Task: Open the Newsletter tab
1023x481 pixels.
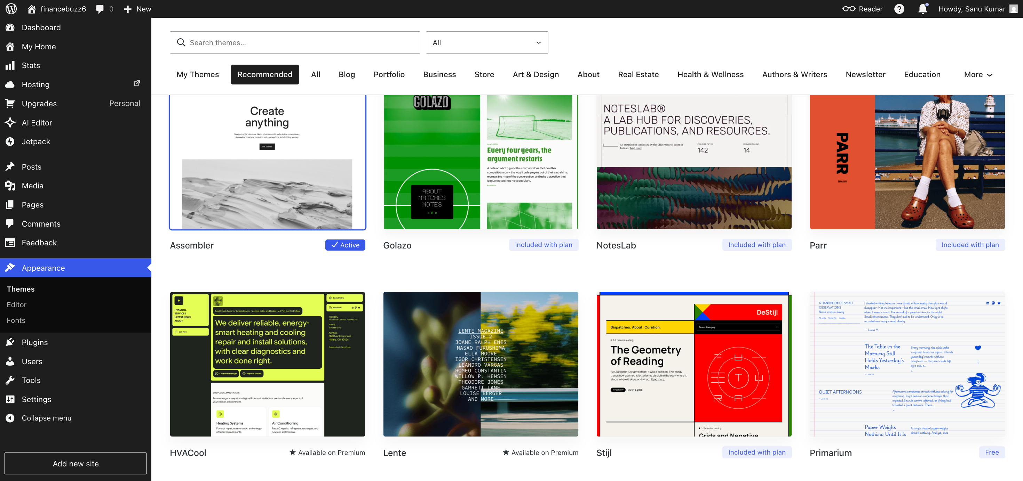Action: coord(865,75)
